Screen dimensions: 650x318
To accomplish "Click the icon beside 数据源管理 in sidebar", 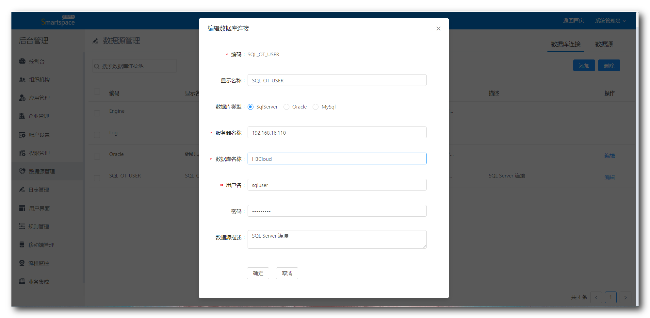I will (x=22, y=171).
